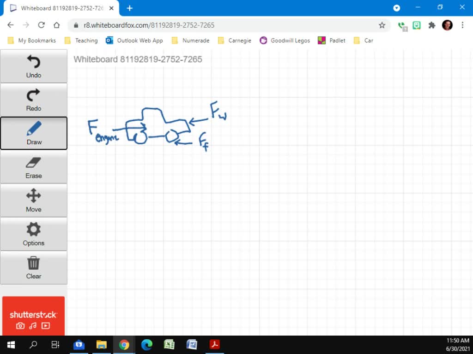Open Excel from the taskbar
This screenshot has height=354, width=473.
pos(170,345)
